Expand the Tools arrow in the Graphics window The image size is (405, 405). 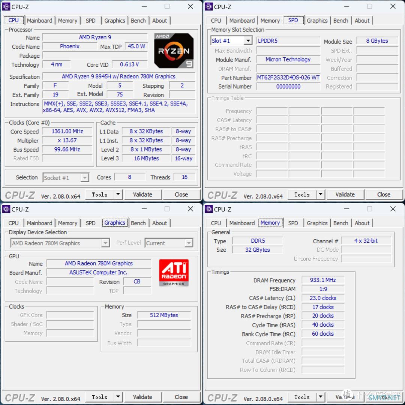point(118,397)
